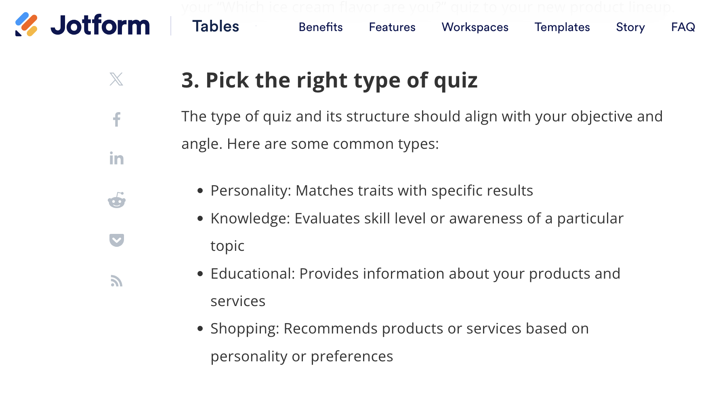Click the Jotform colorful logo mark
The height and width of the screenshot is (396, 714).
point(26,25)
